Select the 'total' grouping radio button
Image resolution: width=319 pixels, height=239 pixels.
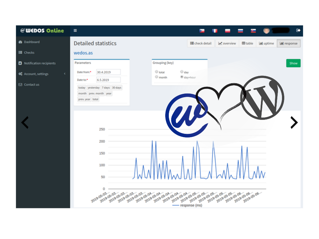click(x=157, y=72)
